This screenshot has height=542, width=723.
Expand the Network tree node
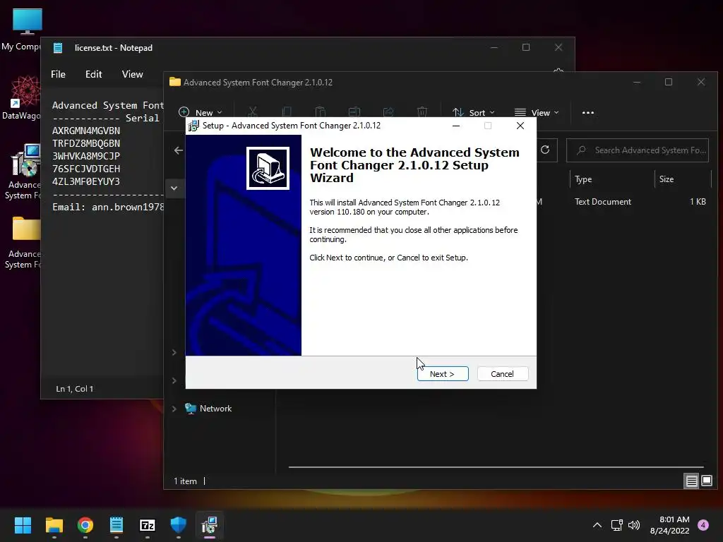[174, 409]
